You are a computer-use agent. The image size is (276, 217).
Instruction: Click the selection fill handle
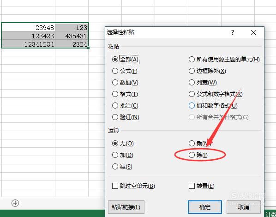coord(88,48)
